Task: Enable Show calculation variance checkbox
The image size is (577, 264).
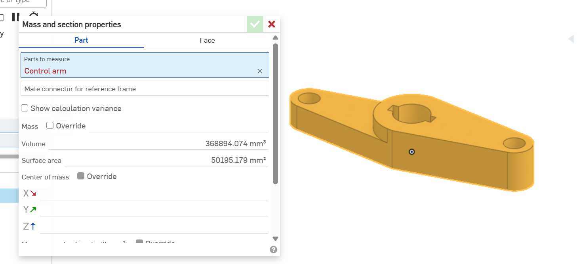Action: [x=25, y=108]
